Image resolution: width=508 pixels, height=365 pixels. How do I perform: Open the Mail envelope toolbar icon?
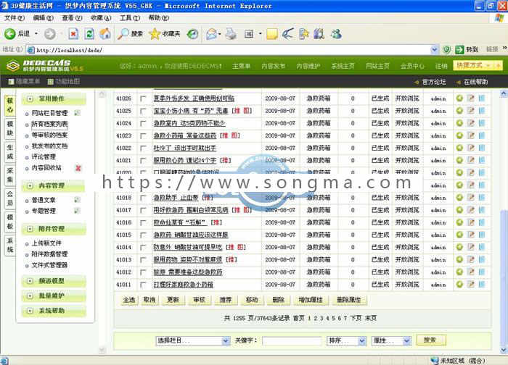point(212,33)
